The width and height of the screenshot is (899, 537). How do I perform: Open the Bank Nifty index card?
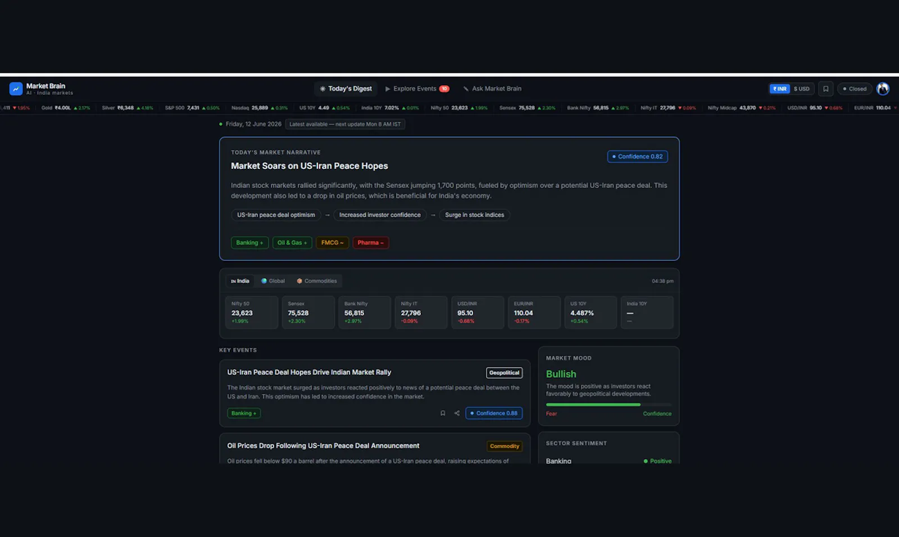click(x=365, y=313)
